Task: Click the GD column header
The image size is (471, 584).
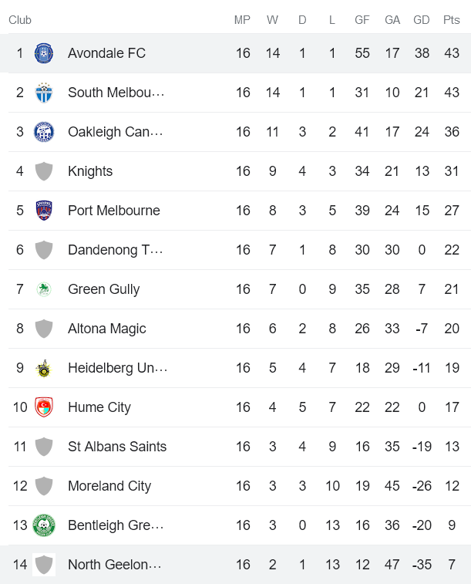Action: point(422,20)
